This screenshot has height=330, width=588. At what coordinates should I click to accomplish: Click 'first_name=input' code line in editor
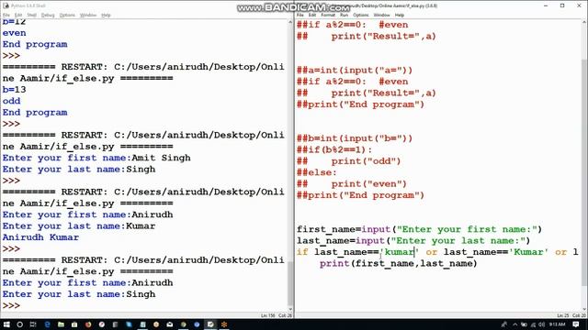[419, 229]
